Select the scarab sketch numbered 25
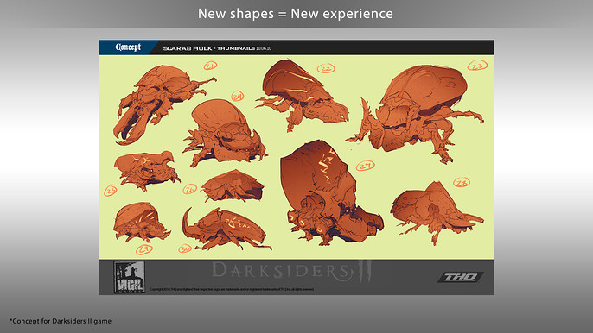 (147, 170)
